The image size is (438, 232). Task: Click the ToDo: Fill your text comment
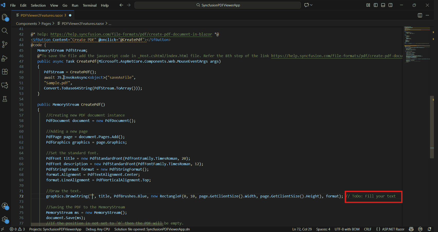371,196
